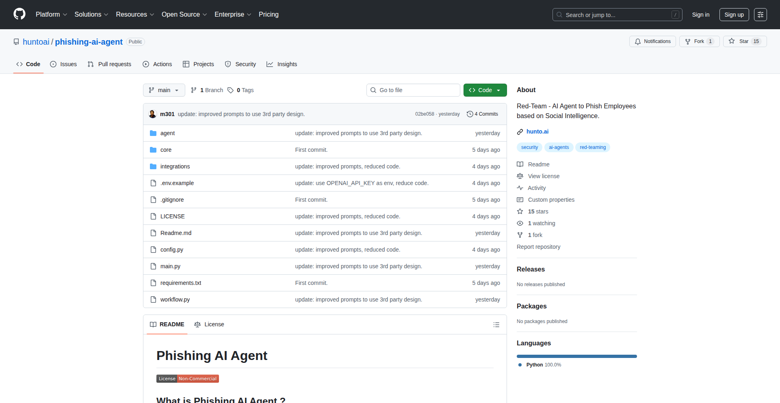Click the commit history clock icon

tap(470, 114)
